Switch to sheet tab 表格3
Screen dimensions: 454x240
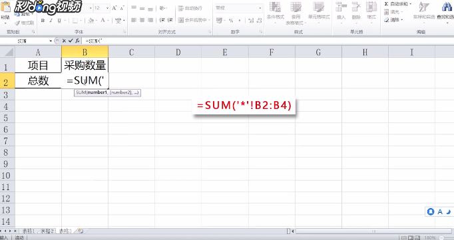click(x=65, y=231)
